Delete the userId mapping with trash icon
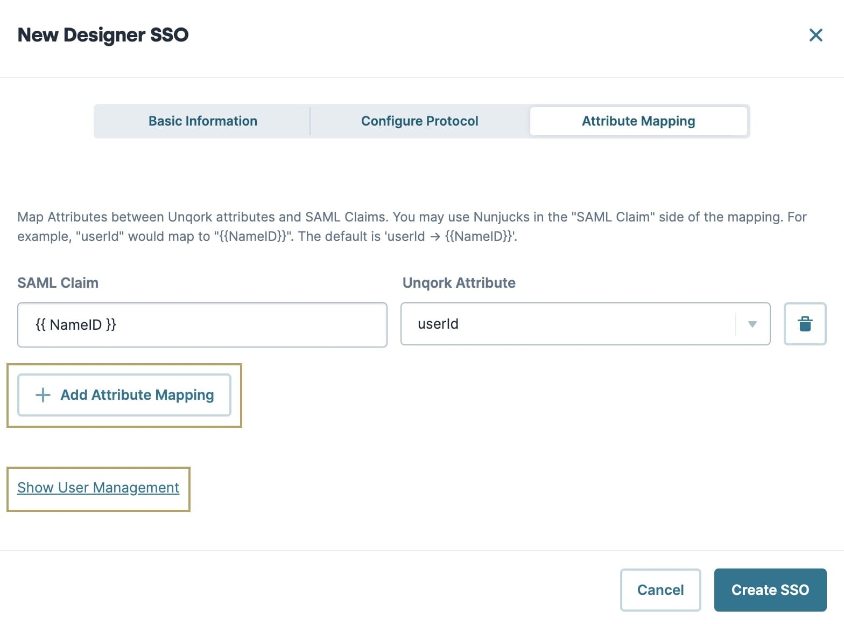 [805, 324]
